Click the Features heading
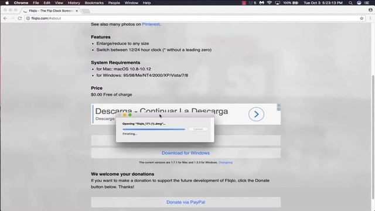This screenshot has width=375, height=211. pyautogui.click(x=101, y=37)
